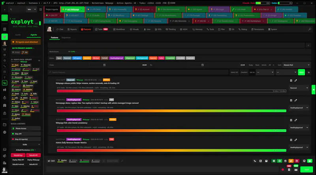Toggle the AwaitingApproval status filter
316x175 pixels.
pos(117,58)
